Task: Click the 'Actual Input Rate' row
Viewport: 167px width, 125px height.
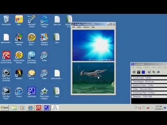Action: pos(149,93)
